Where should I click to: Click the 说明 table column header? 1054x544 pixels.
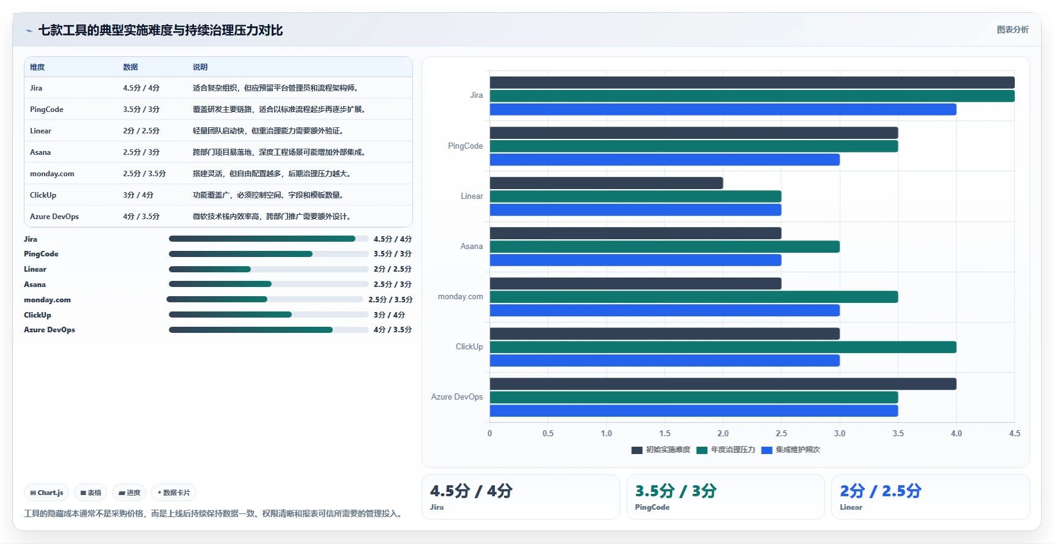[x=200, y=67]
